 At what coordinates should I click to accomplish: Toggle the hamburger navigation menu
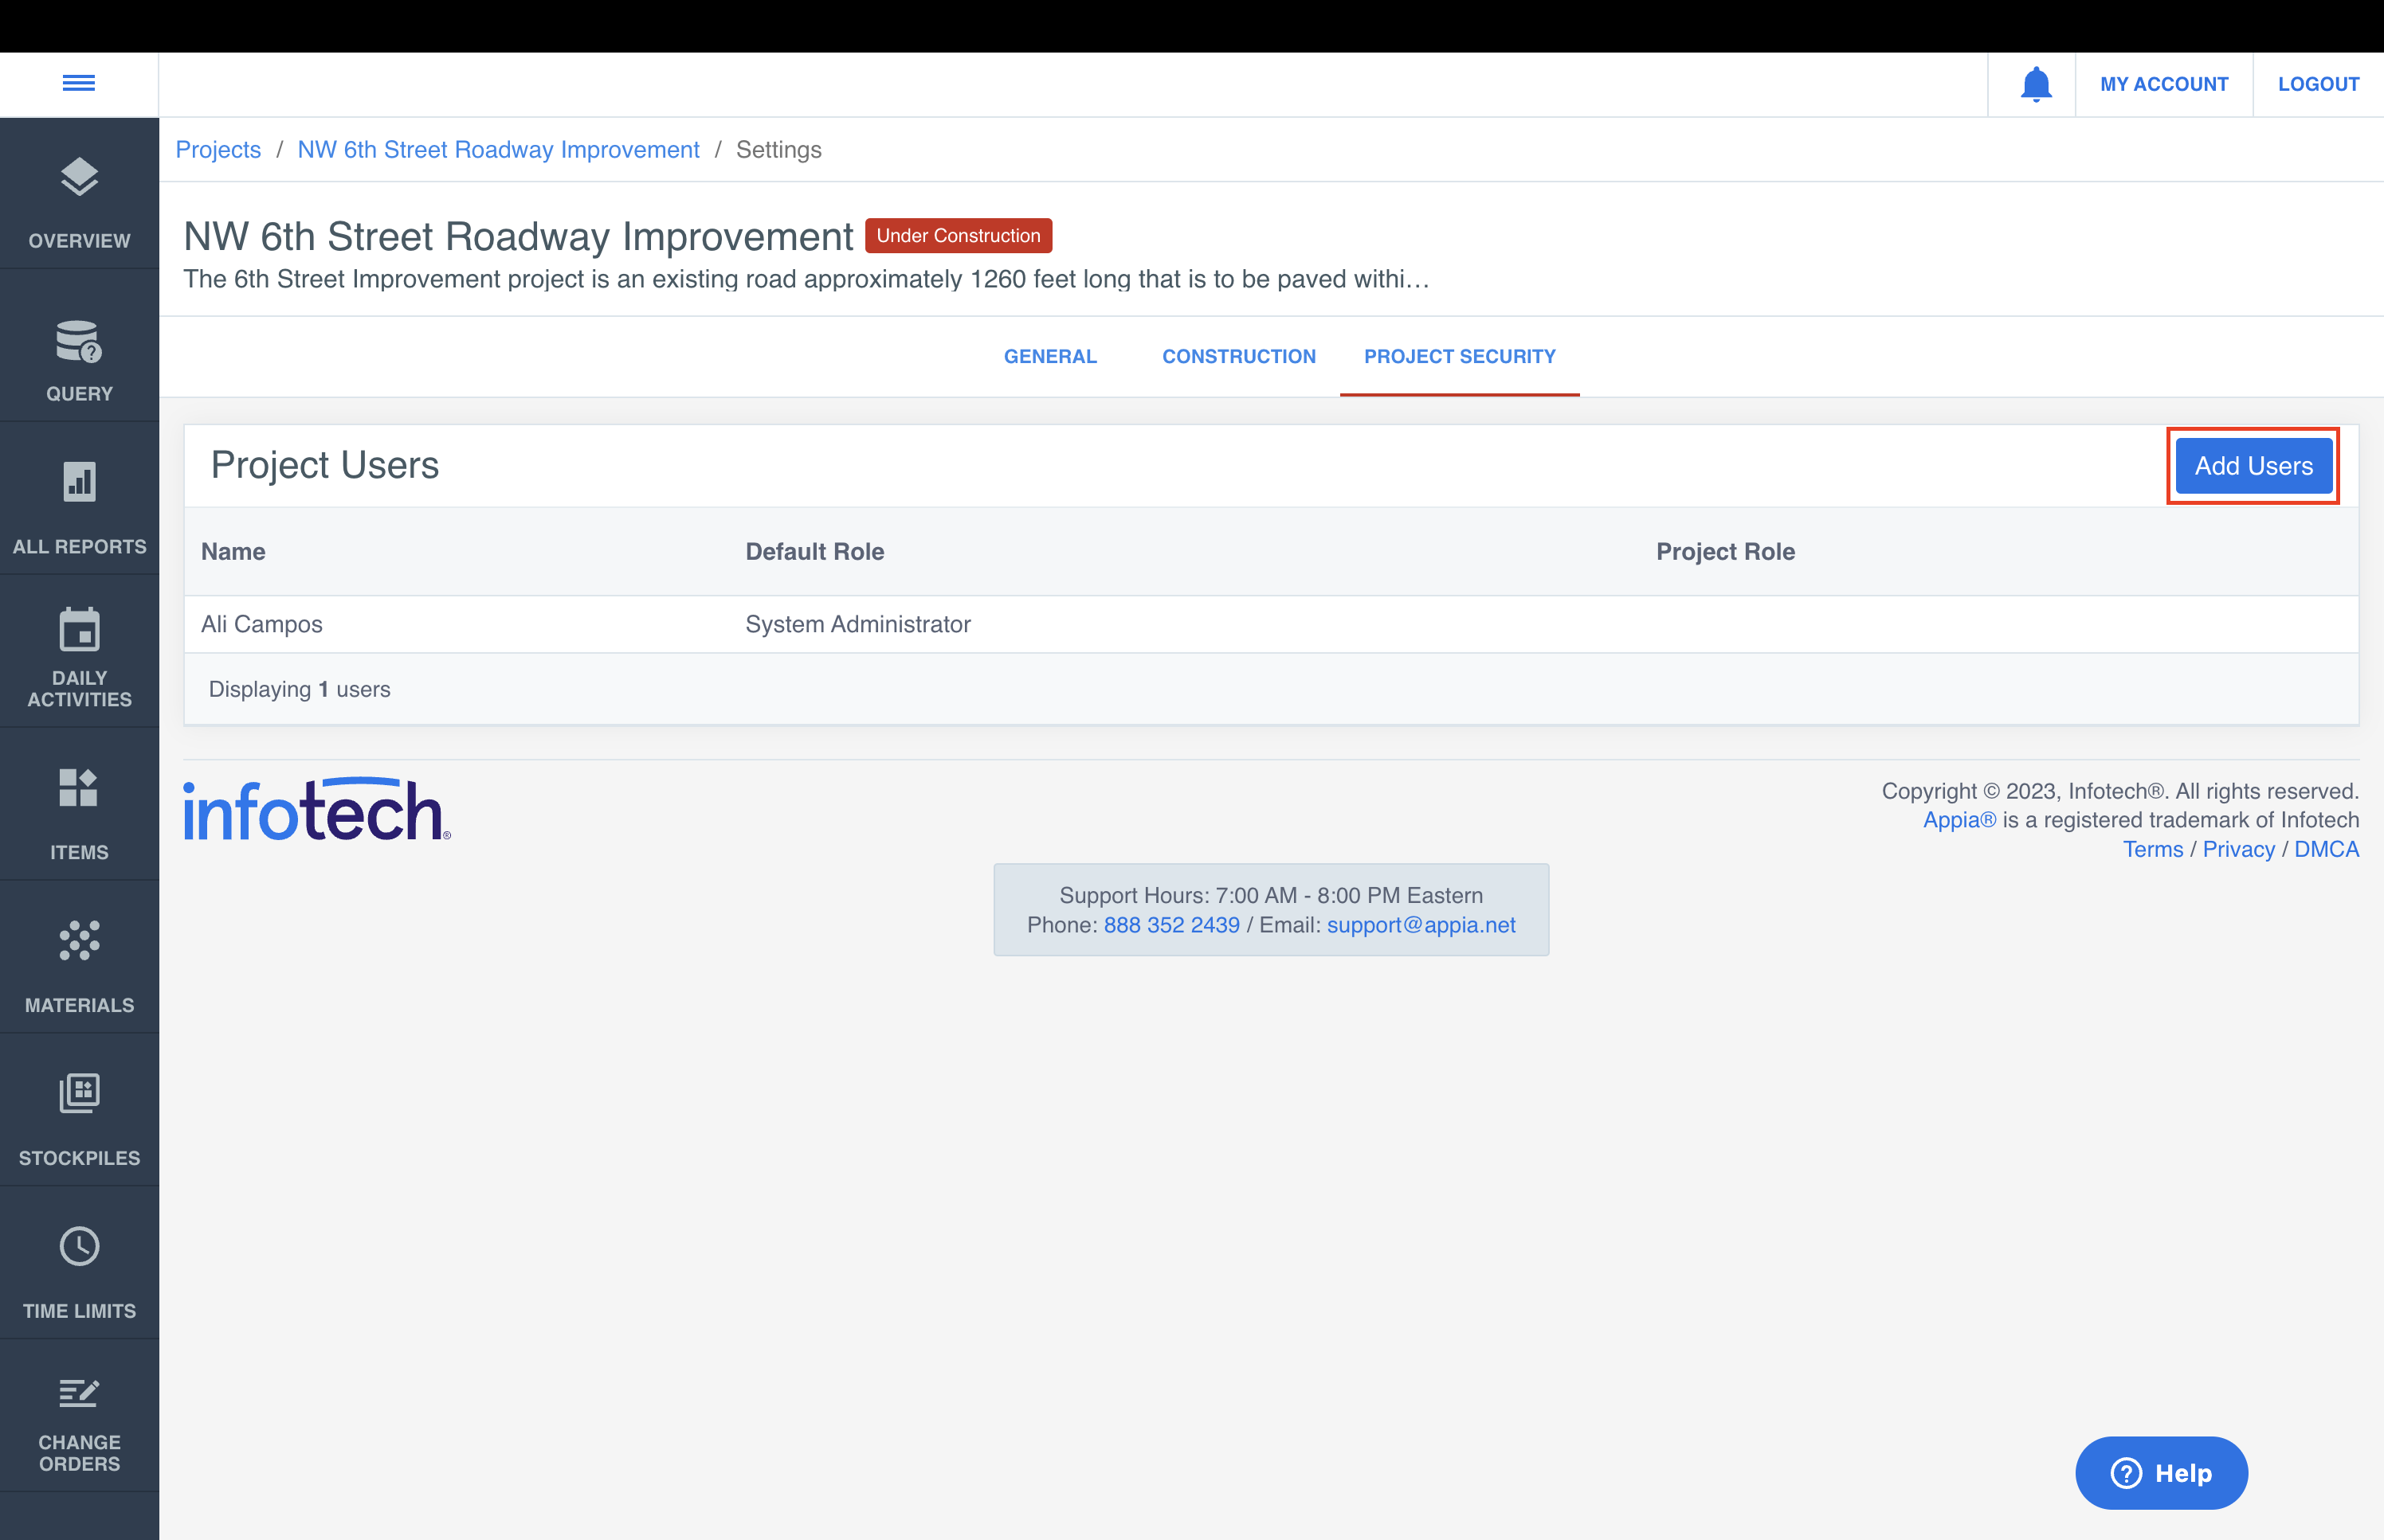[x=79, y=83]
